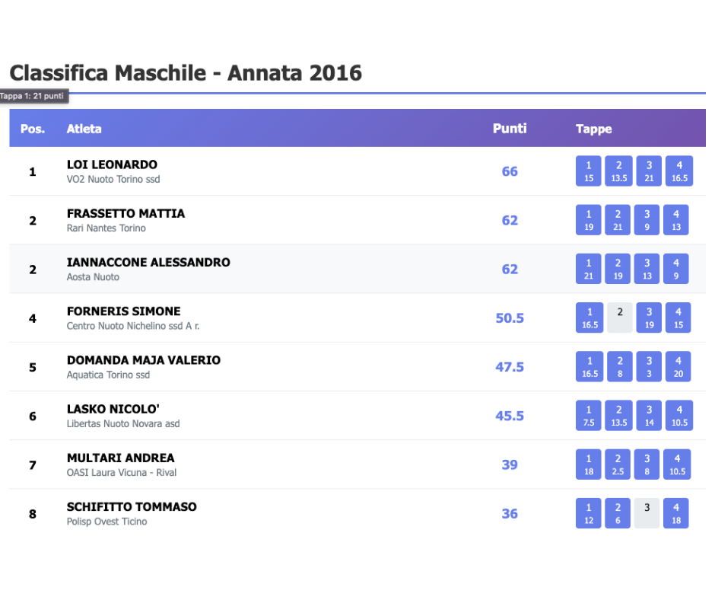715x600 pixels.
Task: Click the Tappe column header
Action: tap(594, 129)
